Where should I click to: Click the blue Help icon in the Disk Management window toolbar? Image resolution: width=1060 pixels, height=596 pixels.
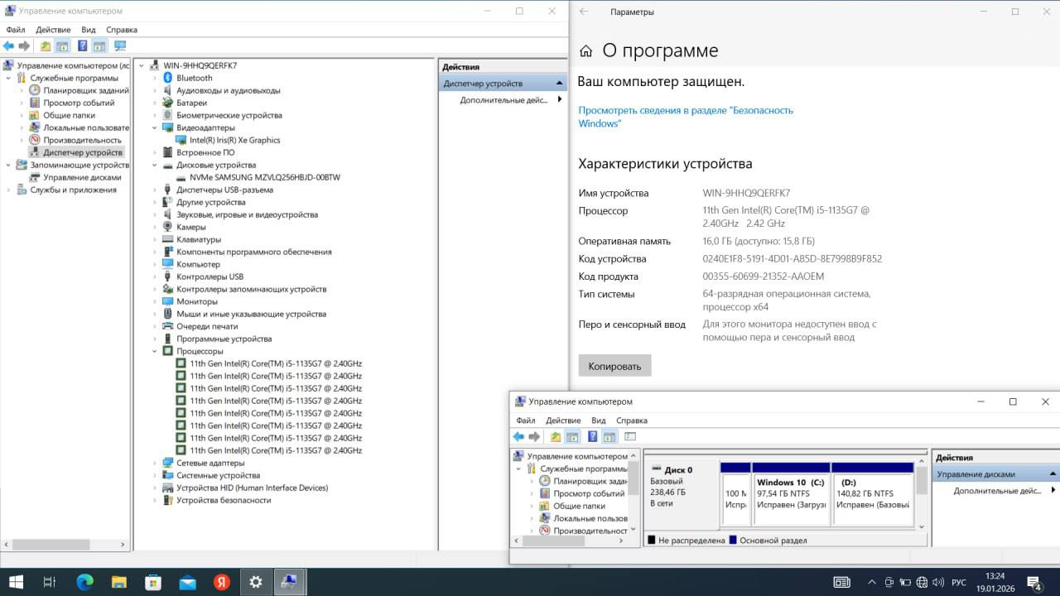(x=593, y=436)
